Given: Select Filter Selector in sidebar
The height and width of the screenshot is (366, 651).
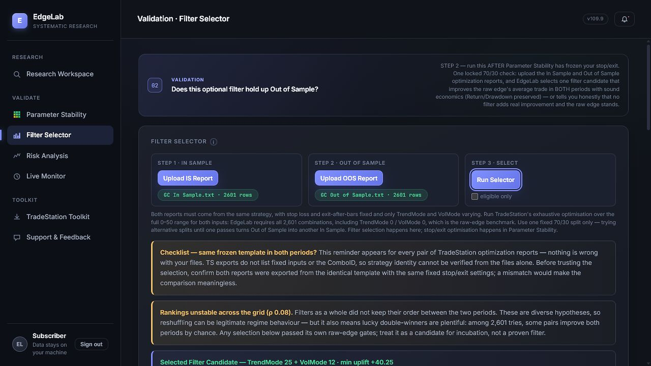Looking at the screenshot, I should click(60, 135).
